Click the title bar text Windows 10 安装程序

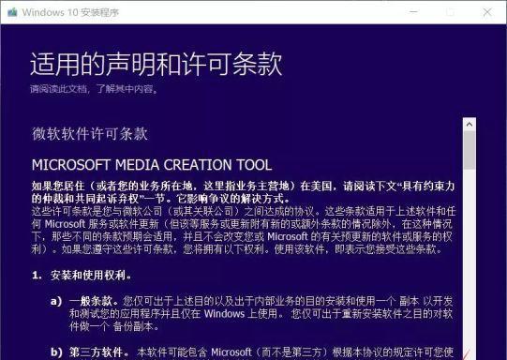coord(70,12)
